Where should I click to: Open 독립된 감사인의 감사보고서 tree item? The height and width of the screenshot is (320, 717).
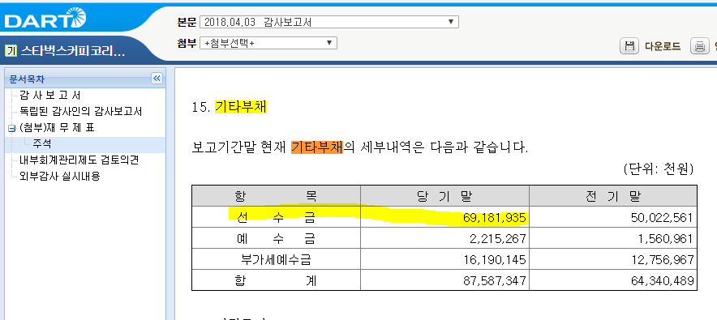[80, 111]
